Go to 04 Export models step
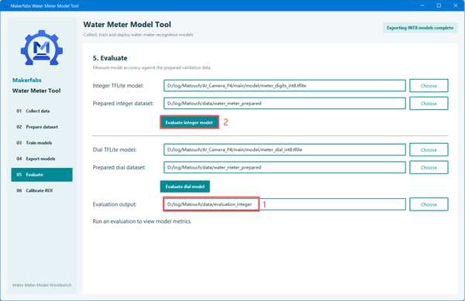 42,159
